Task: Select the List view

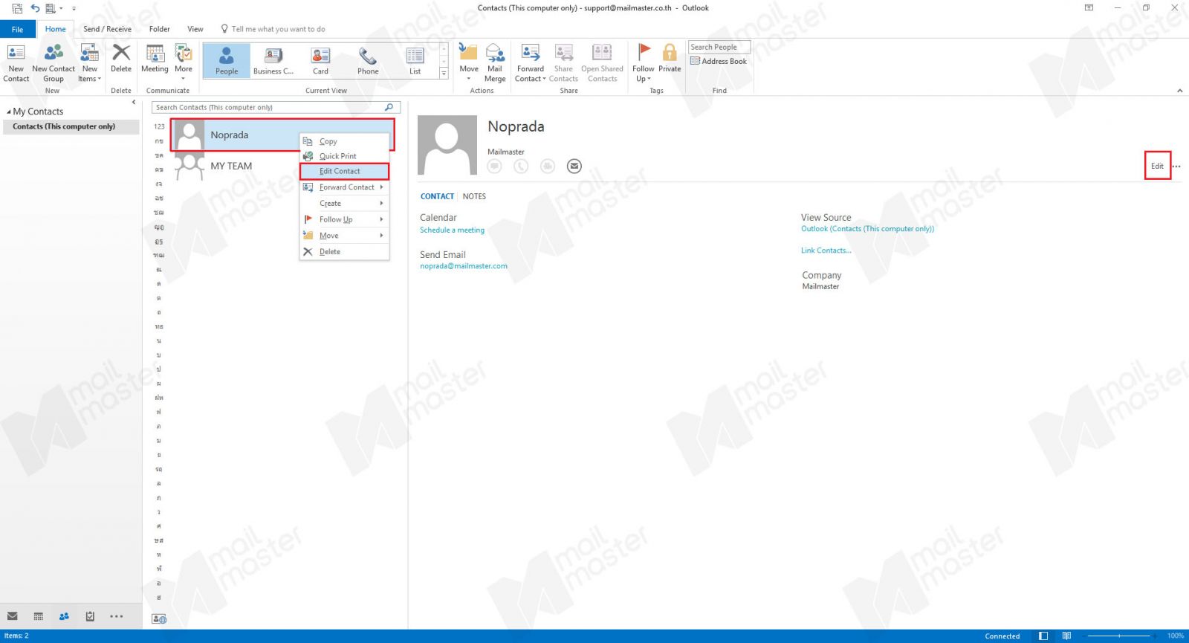Action: click(x=415, y=60)
